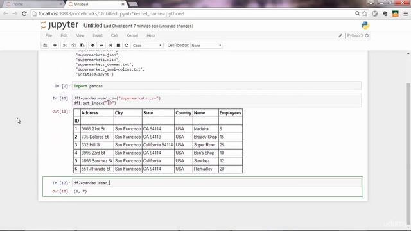This screenshot has width=411, height=231.
Task: Open the View menu
Action: 80,36
